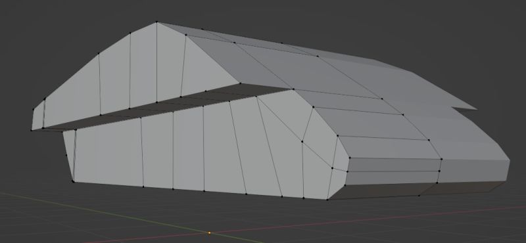Select the leftmost eave tip vertex

tap(32, 130)
